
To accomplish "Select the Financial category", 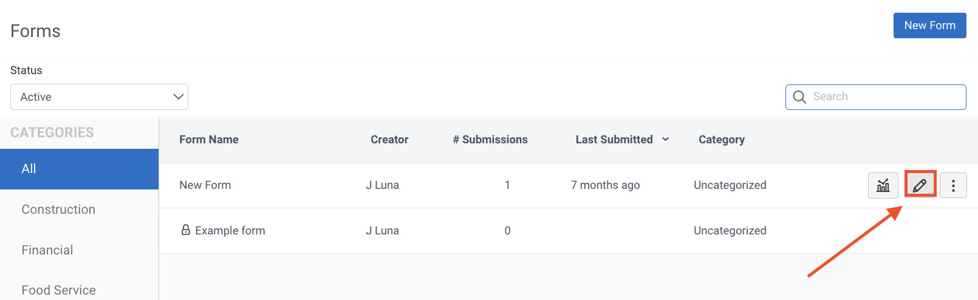I will pos(47,250).
